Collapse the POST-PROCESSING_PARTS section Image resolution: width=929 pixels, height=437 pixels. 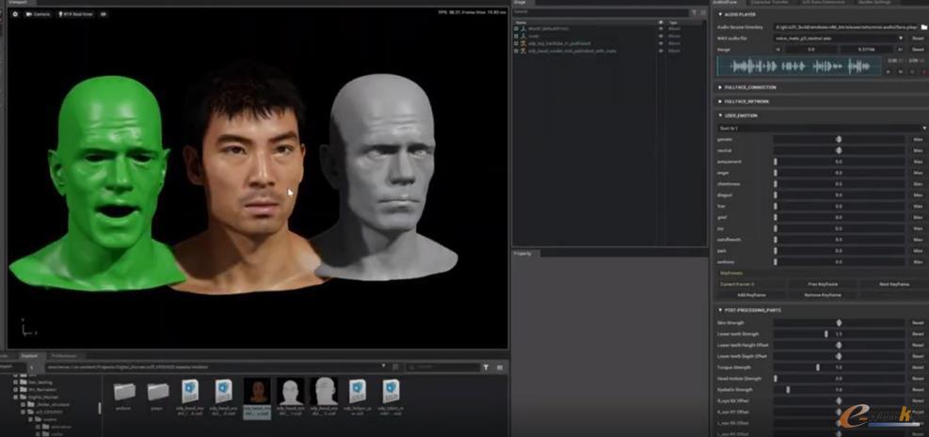point(720,310)
